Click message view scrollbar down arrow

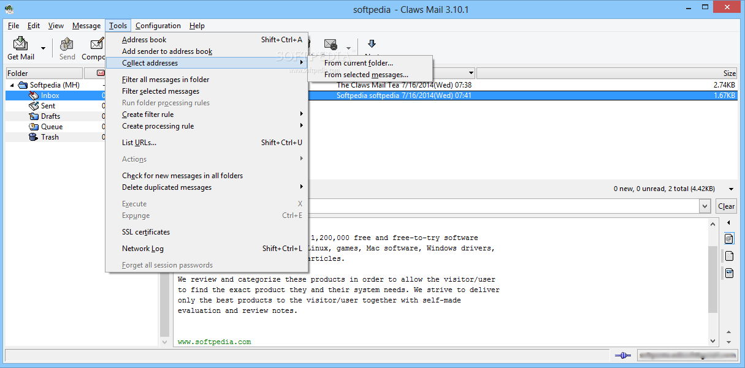tap(713, 341)
